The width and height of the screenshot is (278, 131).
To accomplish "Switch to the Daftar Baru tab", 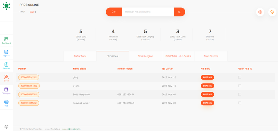I will [x=80, y=56].
